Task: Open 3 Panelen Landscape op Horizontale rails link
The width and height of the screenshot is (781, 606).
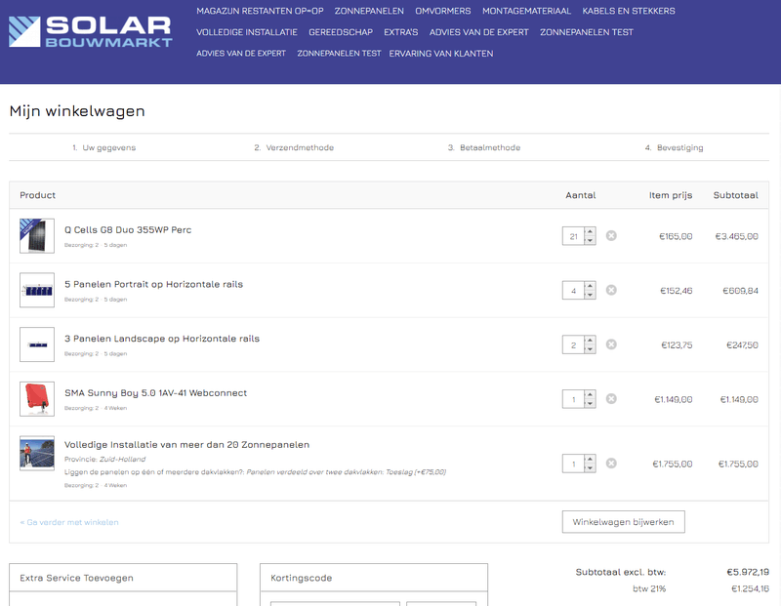Action: [x=162, y=339]
